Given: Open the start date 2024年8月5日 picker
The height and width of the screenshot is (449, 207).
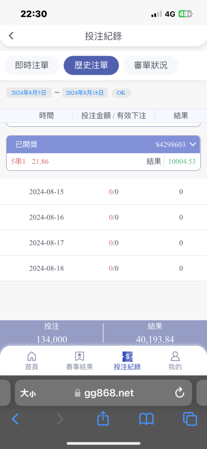Looking at the screenshot, I should tap(29, 93).
